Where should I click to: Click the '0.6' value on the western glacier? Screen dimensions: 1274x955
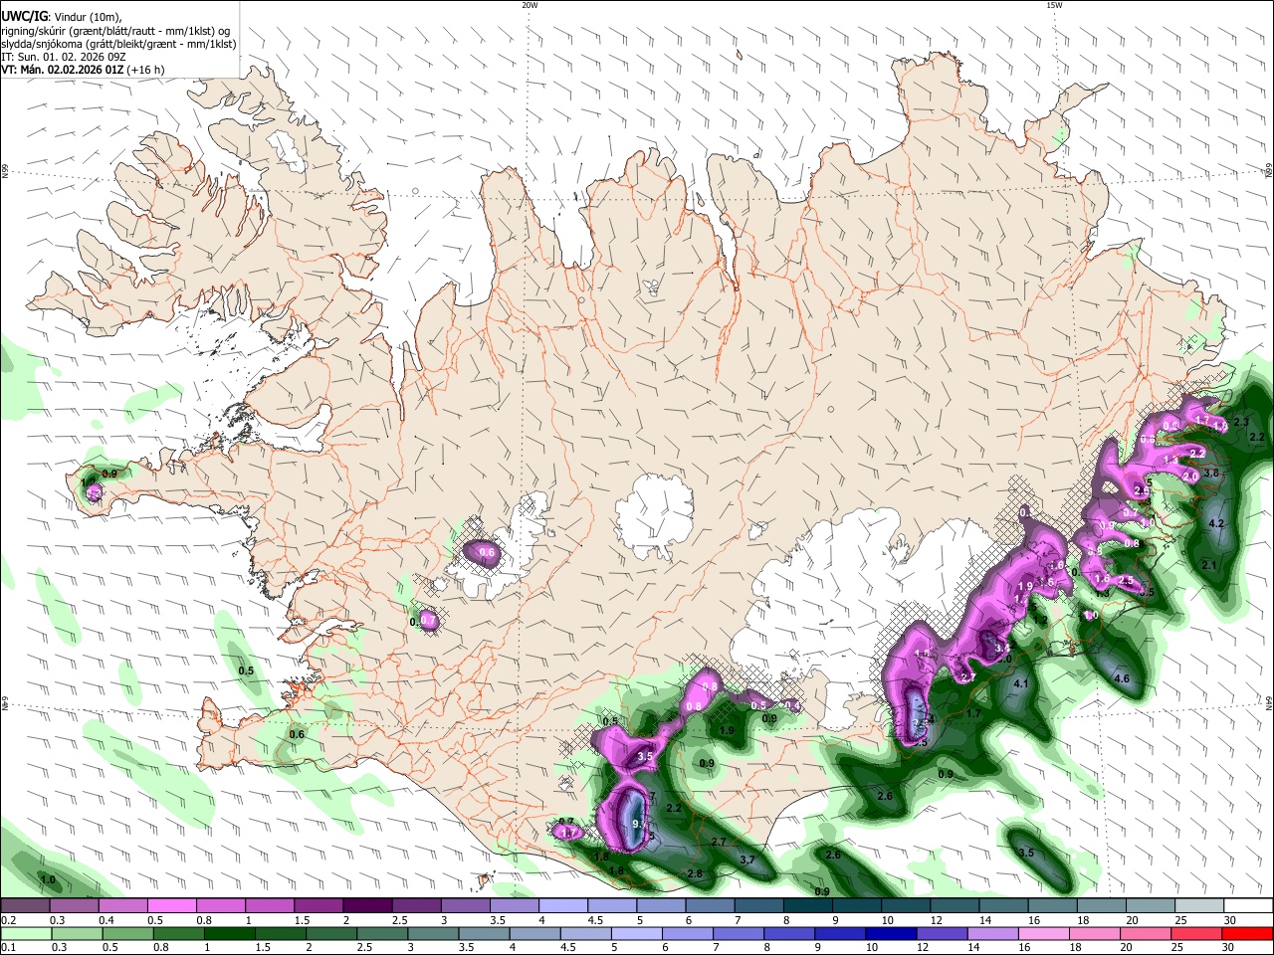click(487, 552)
